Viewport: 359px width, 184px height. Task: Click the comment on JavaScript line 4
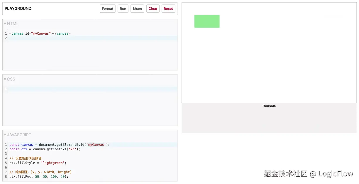26,158
